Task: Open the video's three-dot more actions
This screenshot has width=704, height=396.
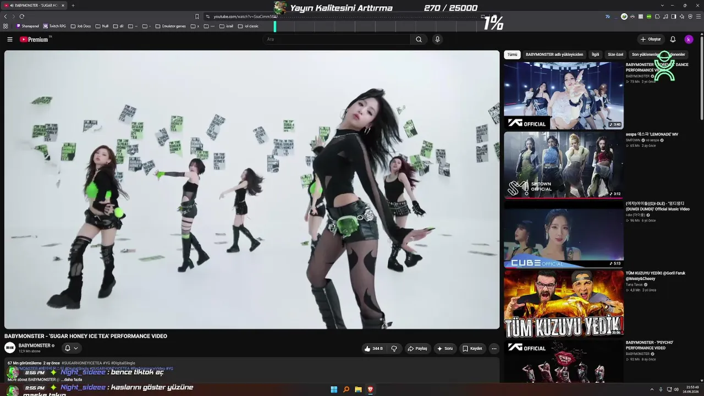Action: click(494, 348)
